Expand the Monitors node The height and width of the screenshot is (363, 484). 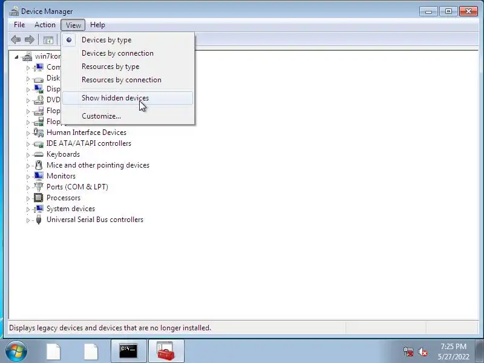(x=28, y=177)
